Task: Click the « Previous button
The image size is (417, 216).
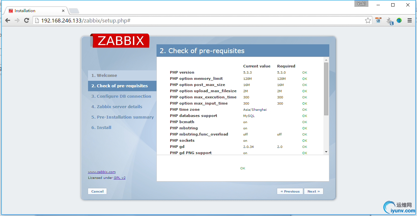Action: [x=290, y=191]
